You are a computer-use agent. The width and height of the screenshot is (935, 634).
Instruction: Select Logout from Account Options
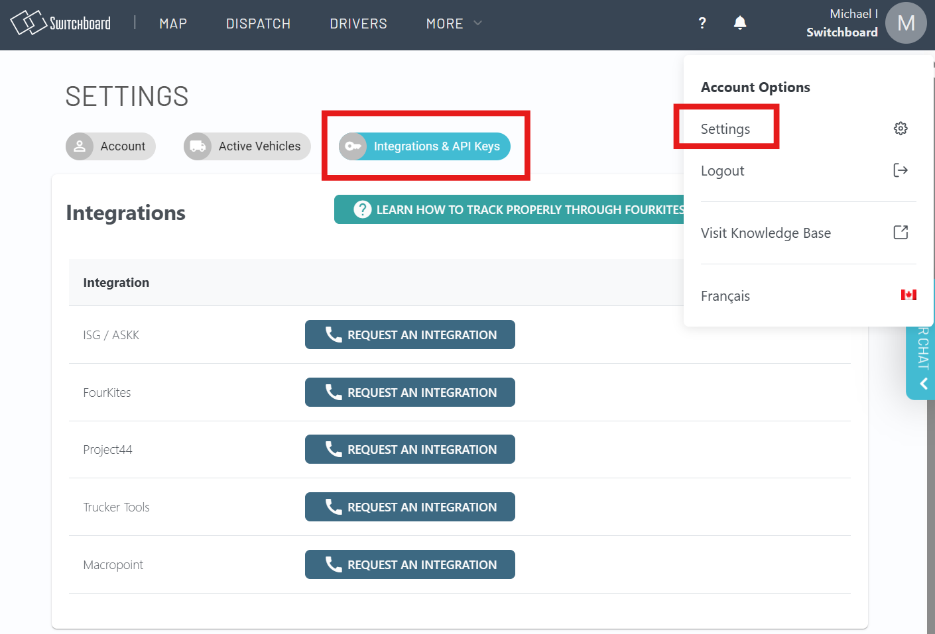pyautogui.click(x=722, y=171)
